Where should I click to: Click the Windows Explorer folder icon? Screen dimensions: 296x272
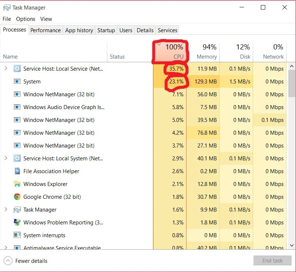(17, 184)
